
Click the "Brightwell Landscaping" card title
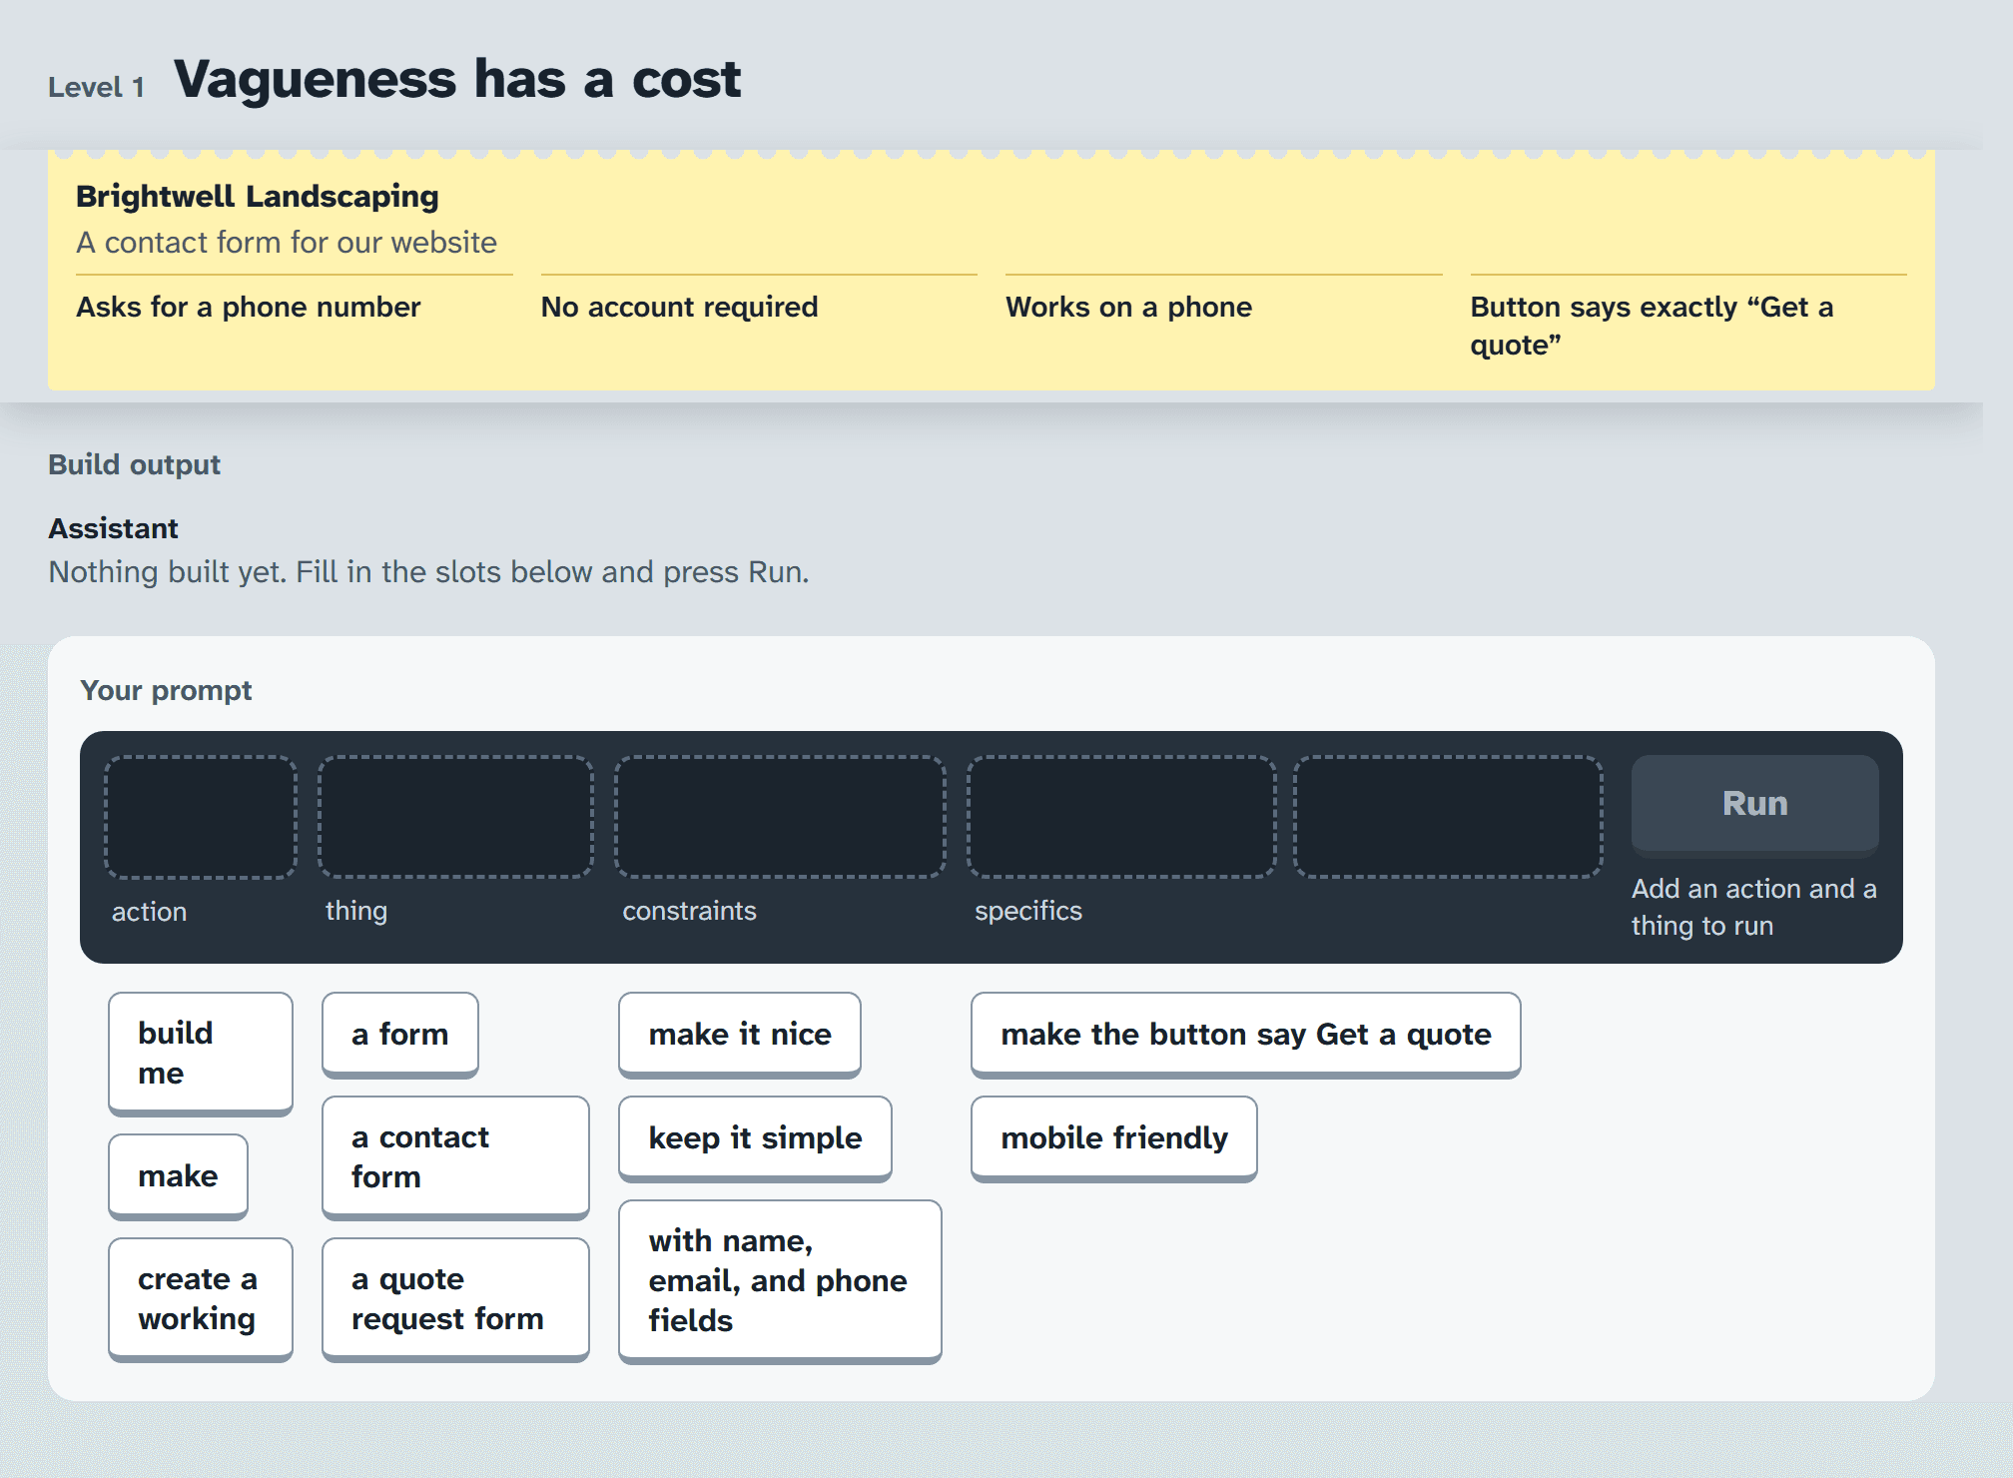pyautogui.click(x=258, y=197)
